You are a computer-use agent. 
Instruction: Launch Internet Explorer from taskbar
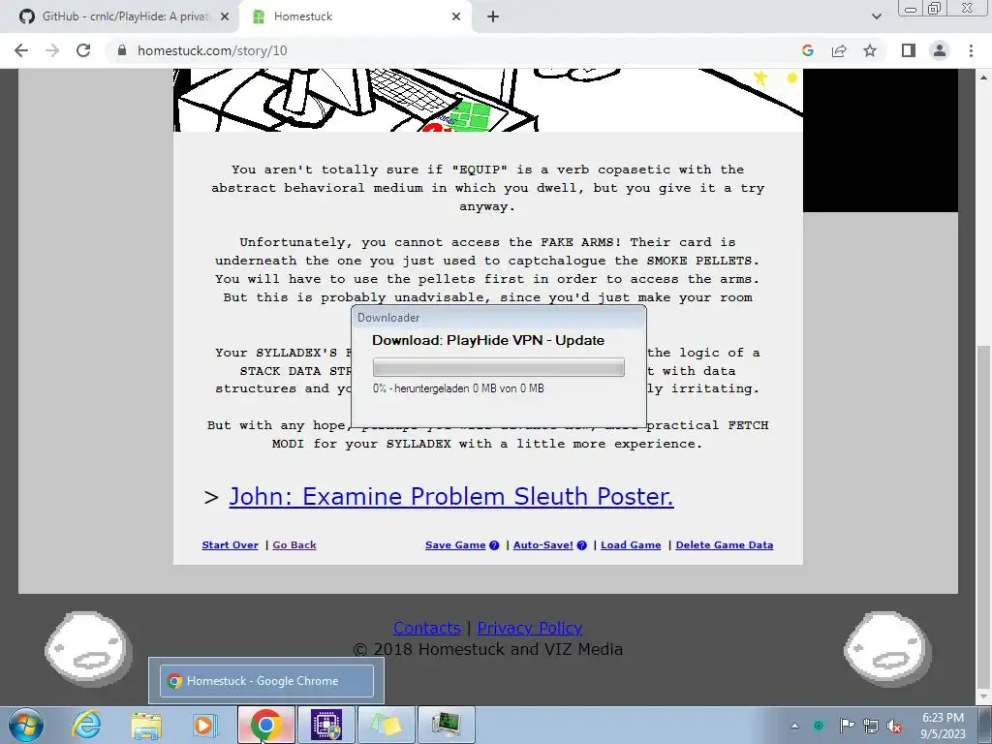point(86,725)
